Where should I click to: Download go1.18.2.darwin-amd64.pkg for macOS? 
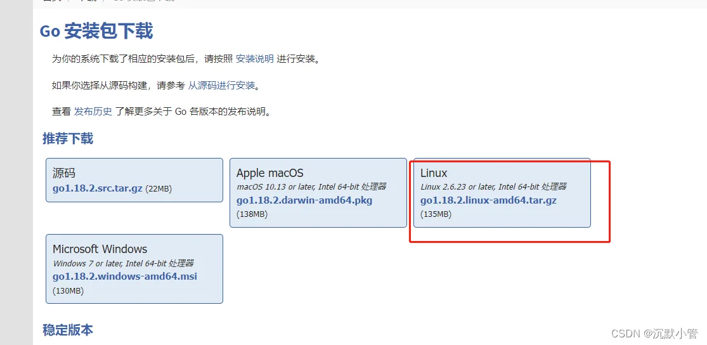pyautogui.click(x=304, y=200)
